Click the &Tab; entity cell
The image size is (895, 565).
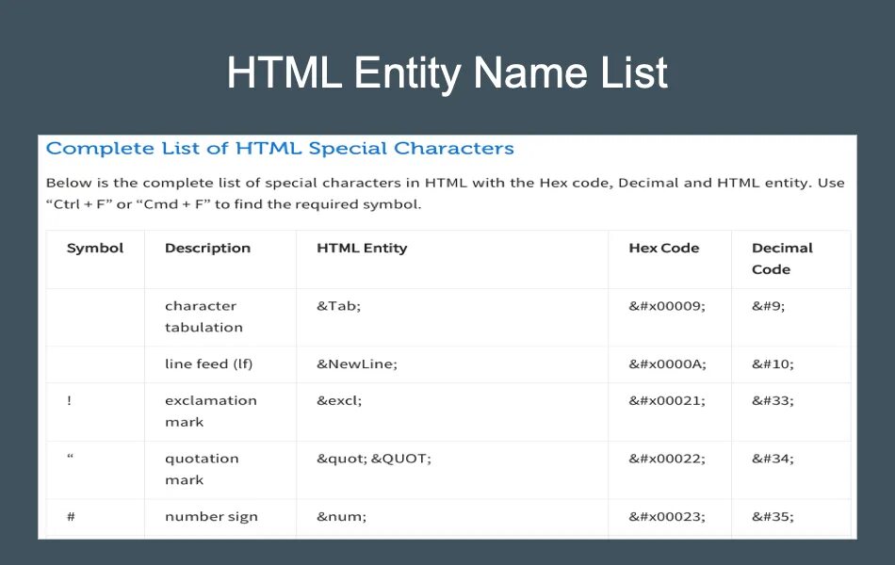[x=339, y=306]
